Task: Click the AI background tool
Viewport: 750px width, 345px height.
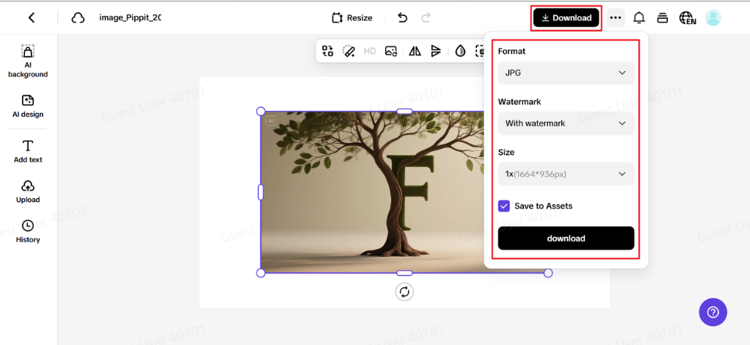Action: 27,60
